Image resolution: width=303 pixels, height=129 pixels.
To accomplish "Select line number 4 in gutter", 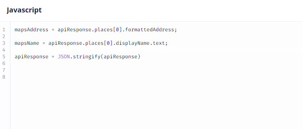I will pyautogui.click(x=4, y=50).
